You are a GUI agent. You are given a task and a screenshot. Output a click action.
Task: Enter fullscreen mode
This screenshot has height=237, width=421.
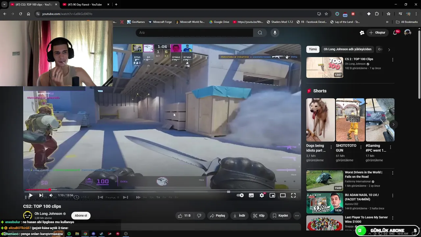click(x=293, y=195)
